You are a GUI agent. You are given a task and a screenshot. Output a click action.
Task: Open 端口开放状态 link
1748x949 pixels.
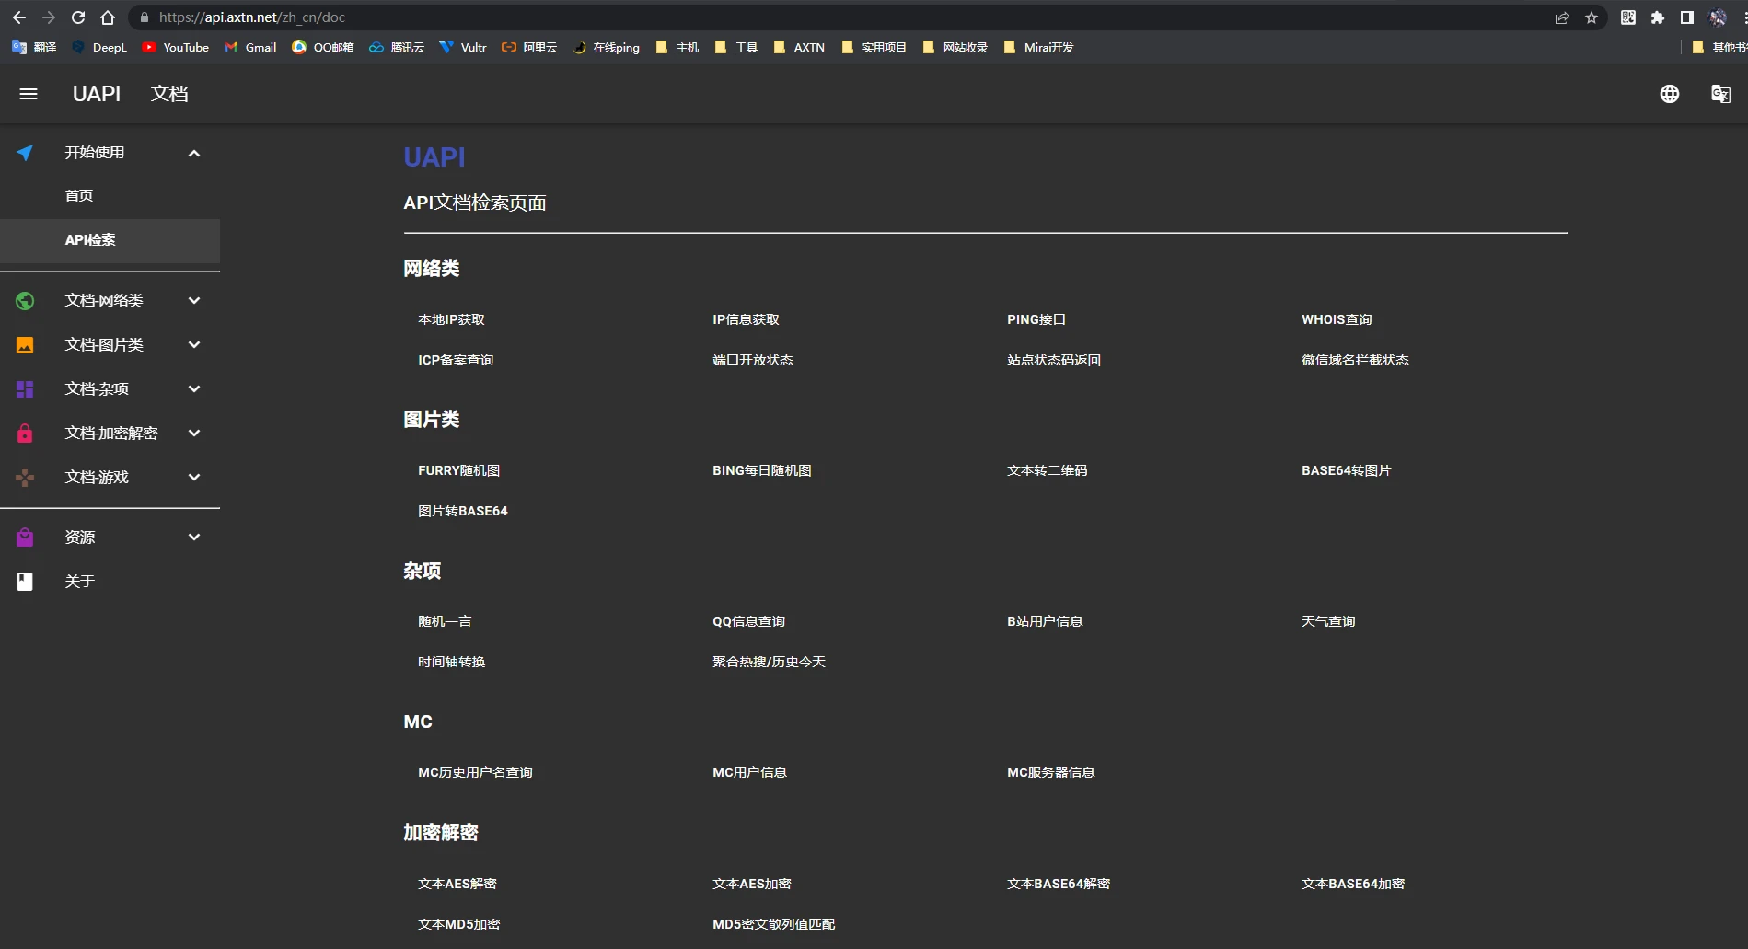pos(753,360)
